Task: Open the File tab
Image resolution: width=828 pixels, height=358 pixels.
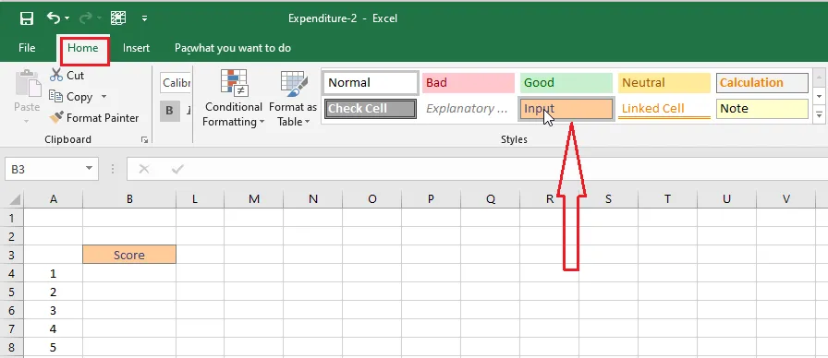Action: click(x=27, y=48)
